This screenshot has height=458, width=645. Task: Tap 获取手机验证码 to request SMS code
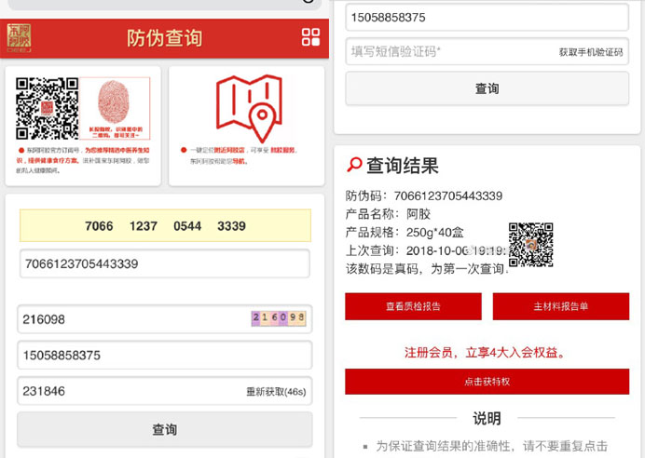591,52
